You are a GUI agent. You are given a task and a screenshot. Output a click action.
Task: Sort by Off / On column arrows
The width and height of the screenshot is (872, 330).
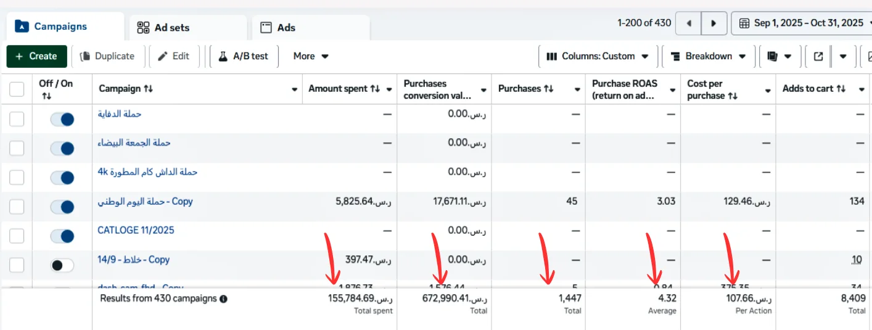tap(47, 96)
